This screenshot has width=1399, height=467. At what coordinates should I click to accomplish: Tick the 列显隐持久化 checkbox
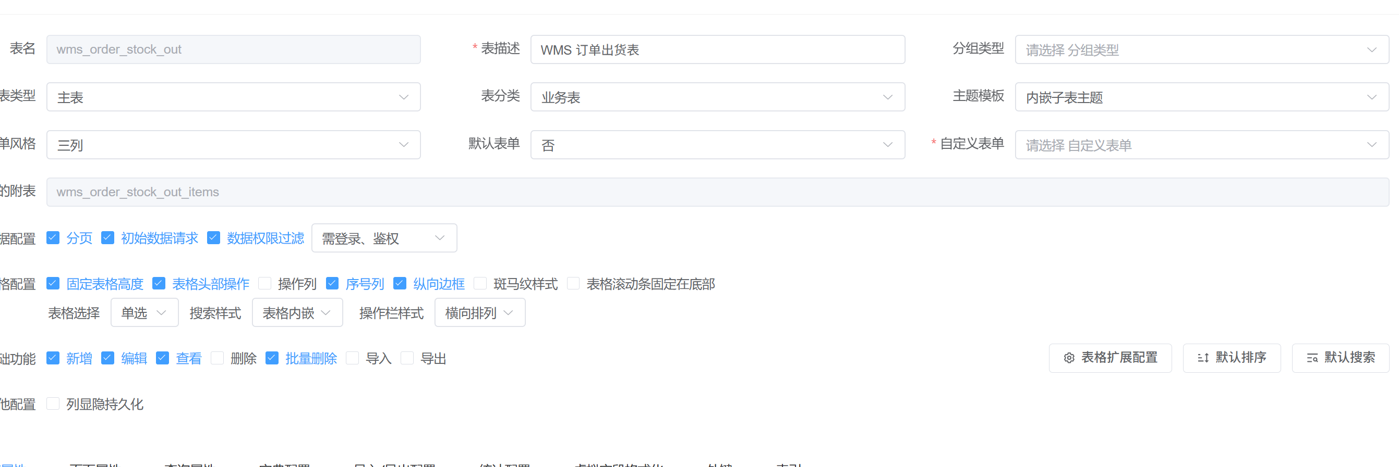[53, 403]
